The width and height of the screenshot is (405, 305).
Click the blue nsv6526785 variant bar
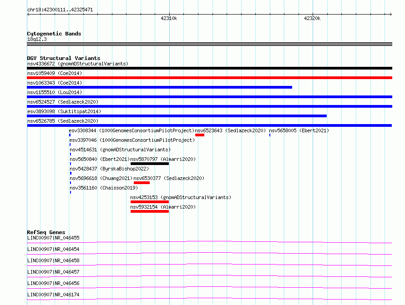209,125
